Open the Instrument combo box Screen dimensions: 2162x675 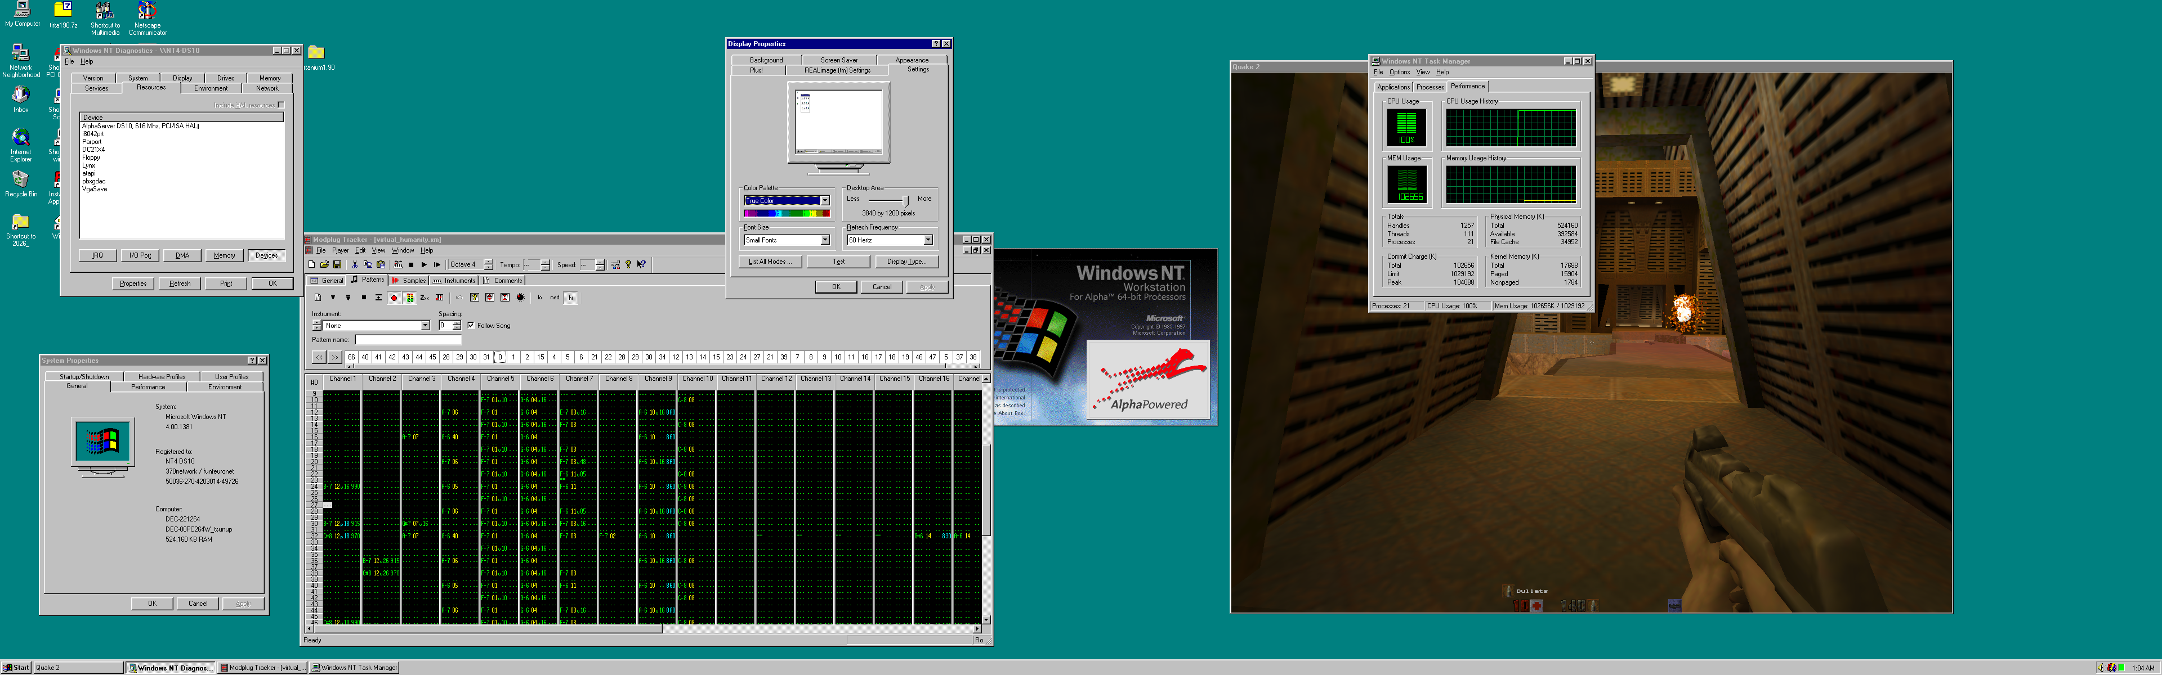tap(425, 325)
